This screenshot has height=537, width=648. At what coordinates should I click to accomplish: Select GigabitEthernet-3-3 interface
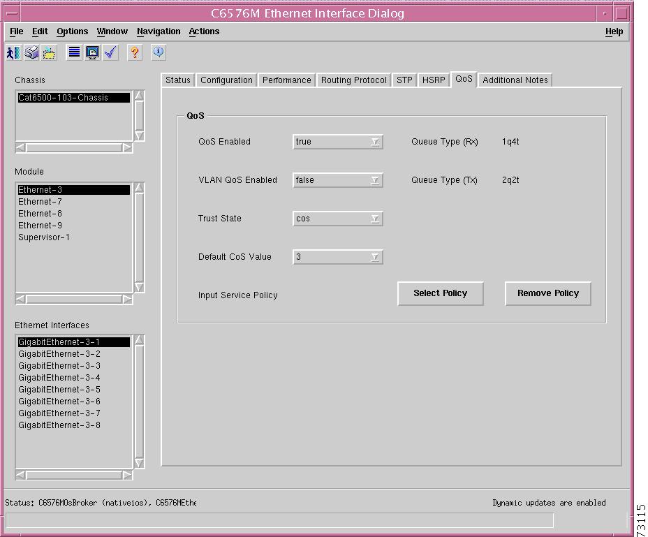tap(73, 366)
